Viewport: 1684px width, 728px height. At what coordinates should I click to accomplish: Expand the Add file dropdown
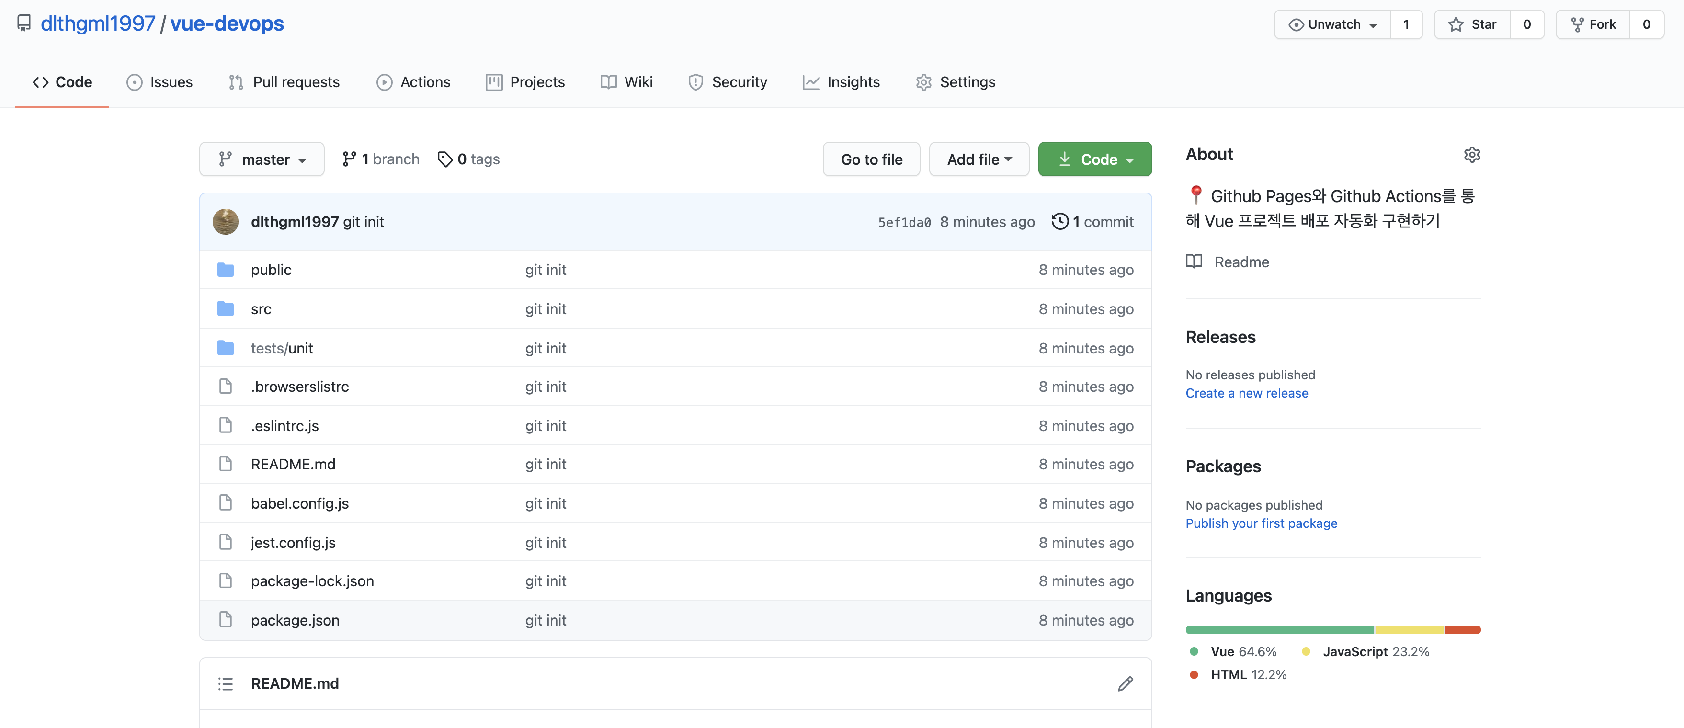click(979, 159)
